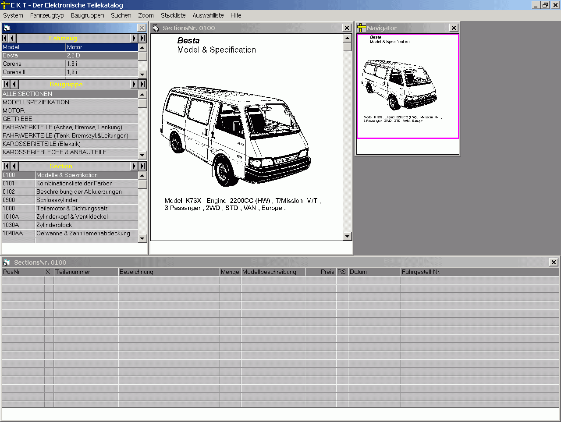
Task: Select the Carens II 1,6 i vehicle row
Action: [x=70, y=72]
